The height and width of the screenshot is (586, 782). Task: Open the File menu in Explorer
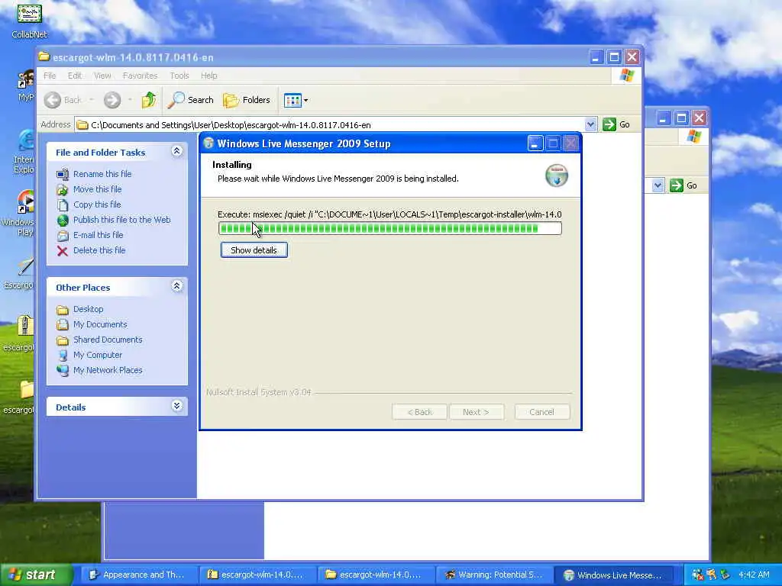click(50, 76)
